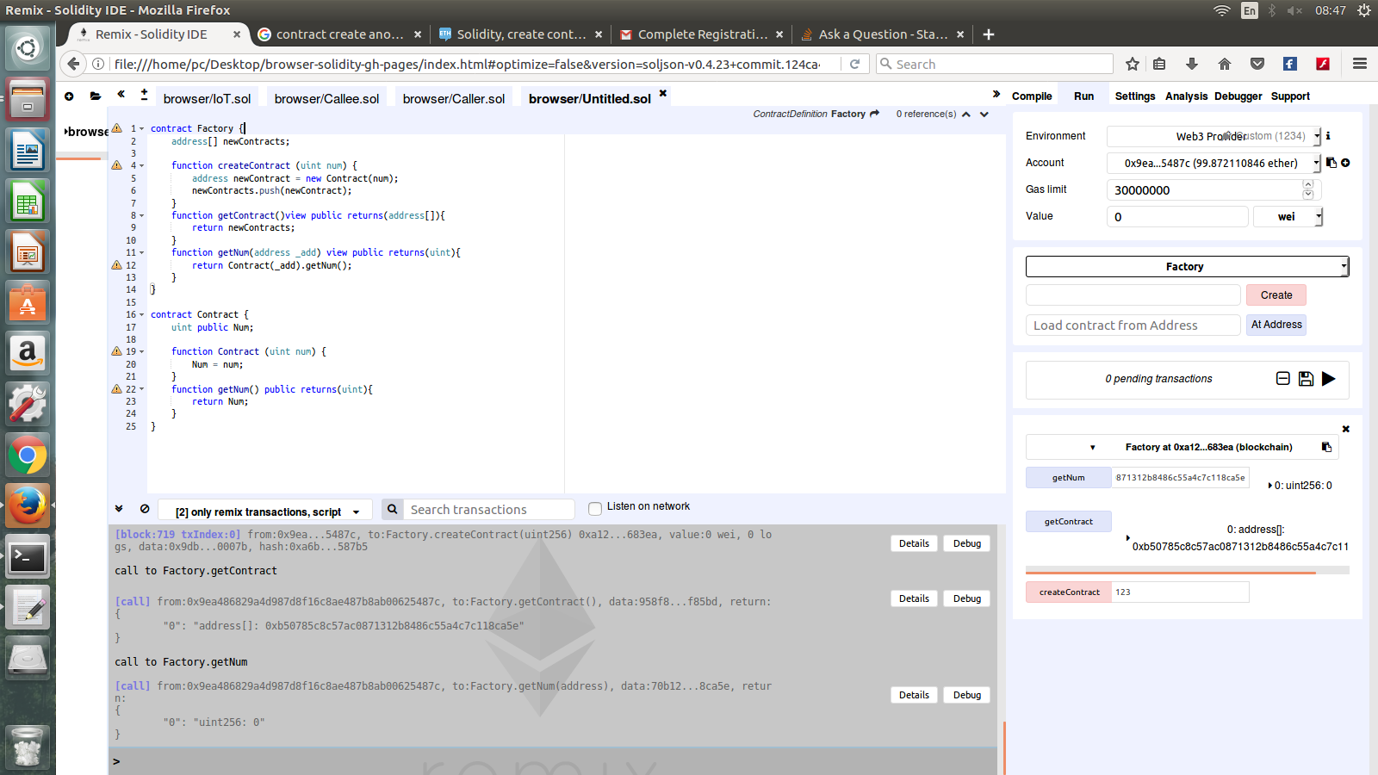Click the warning icon on line 4
Screen dimensions: 1378x775
(x=116, y=165)
